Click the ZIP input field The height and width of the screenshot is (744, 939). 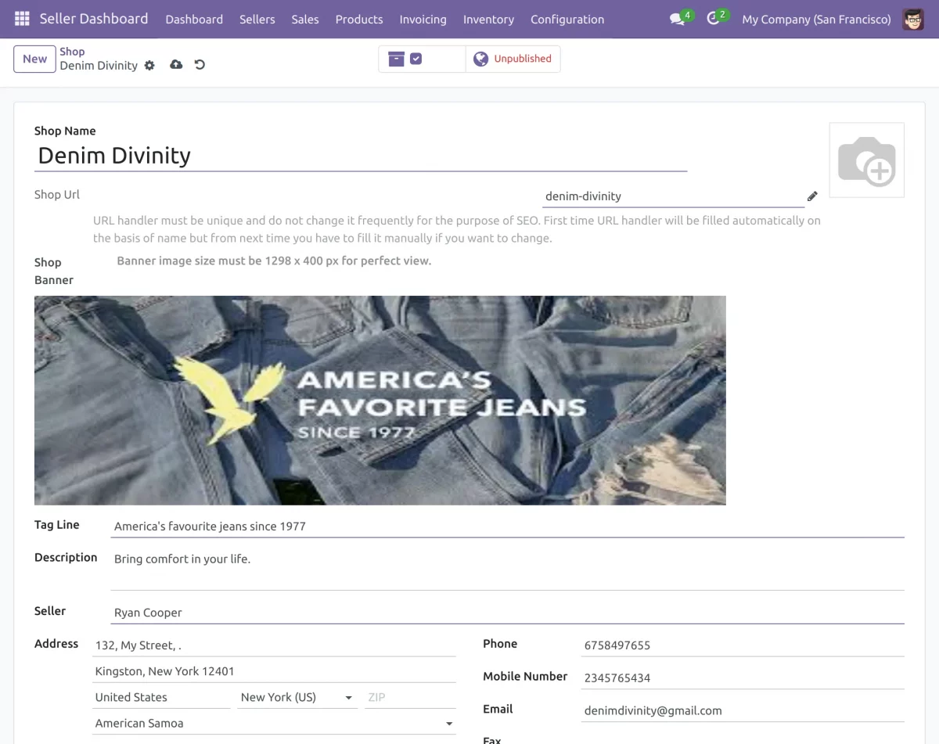pyautogui.click(x=410, y=697)
